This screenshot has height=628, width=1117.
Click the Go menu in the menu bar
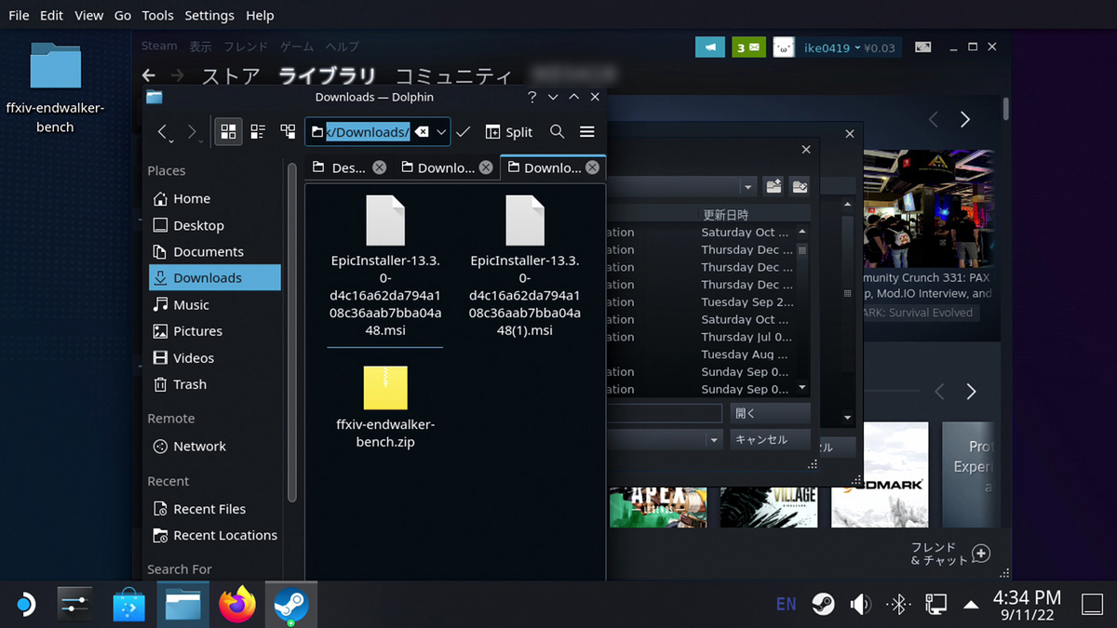[123, 15]
